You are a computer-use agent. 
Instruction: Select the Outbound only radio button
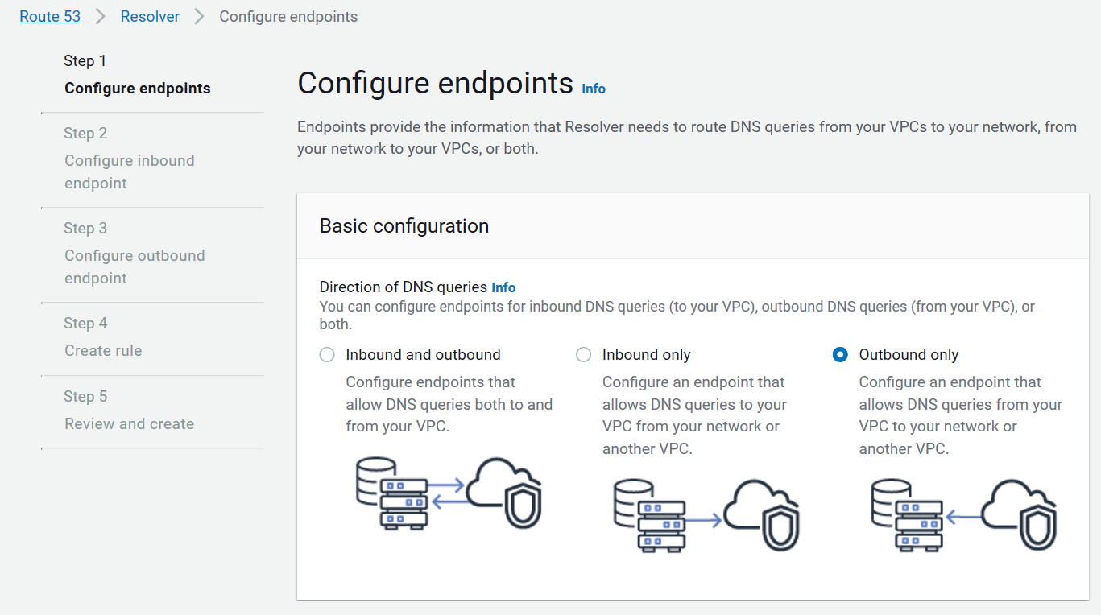pyautogui.click(x=840, y=355)
